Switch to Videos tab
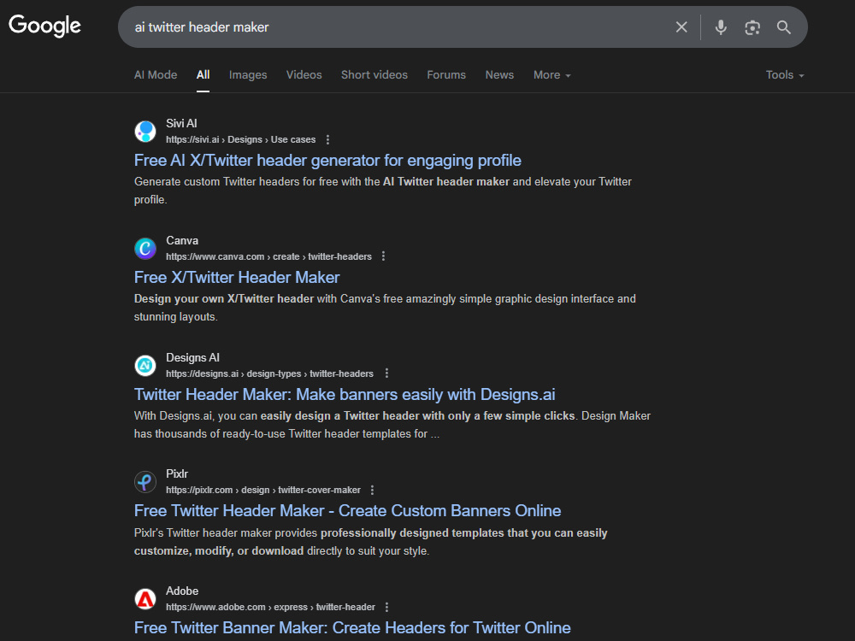The height and width of the screenshot is (641, 855). pos(304,74)
